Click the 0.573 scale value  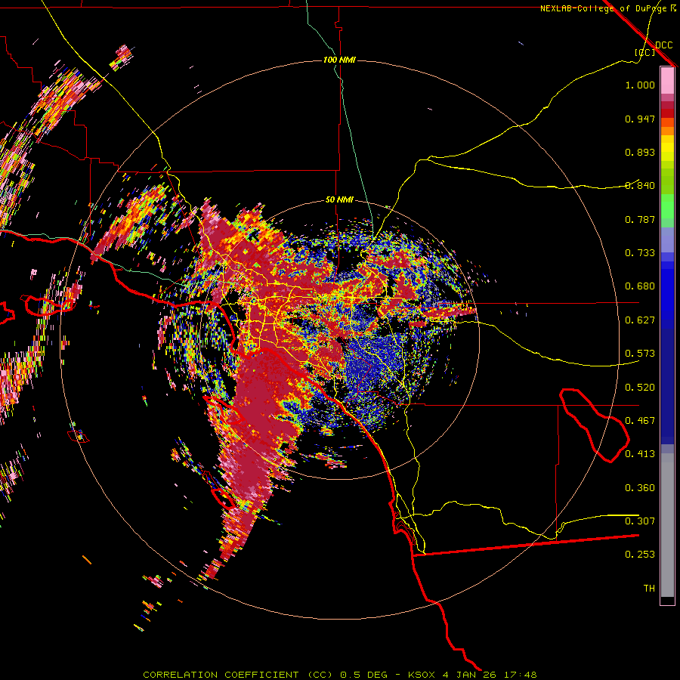pos(640,354)
